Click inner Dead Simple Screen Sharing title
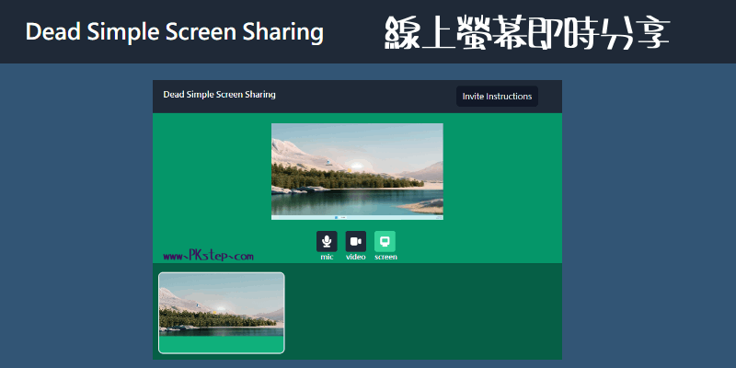736x368 pixels. pos(219,95)
